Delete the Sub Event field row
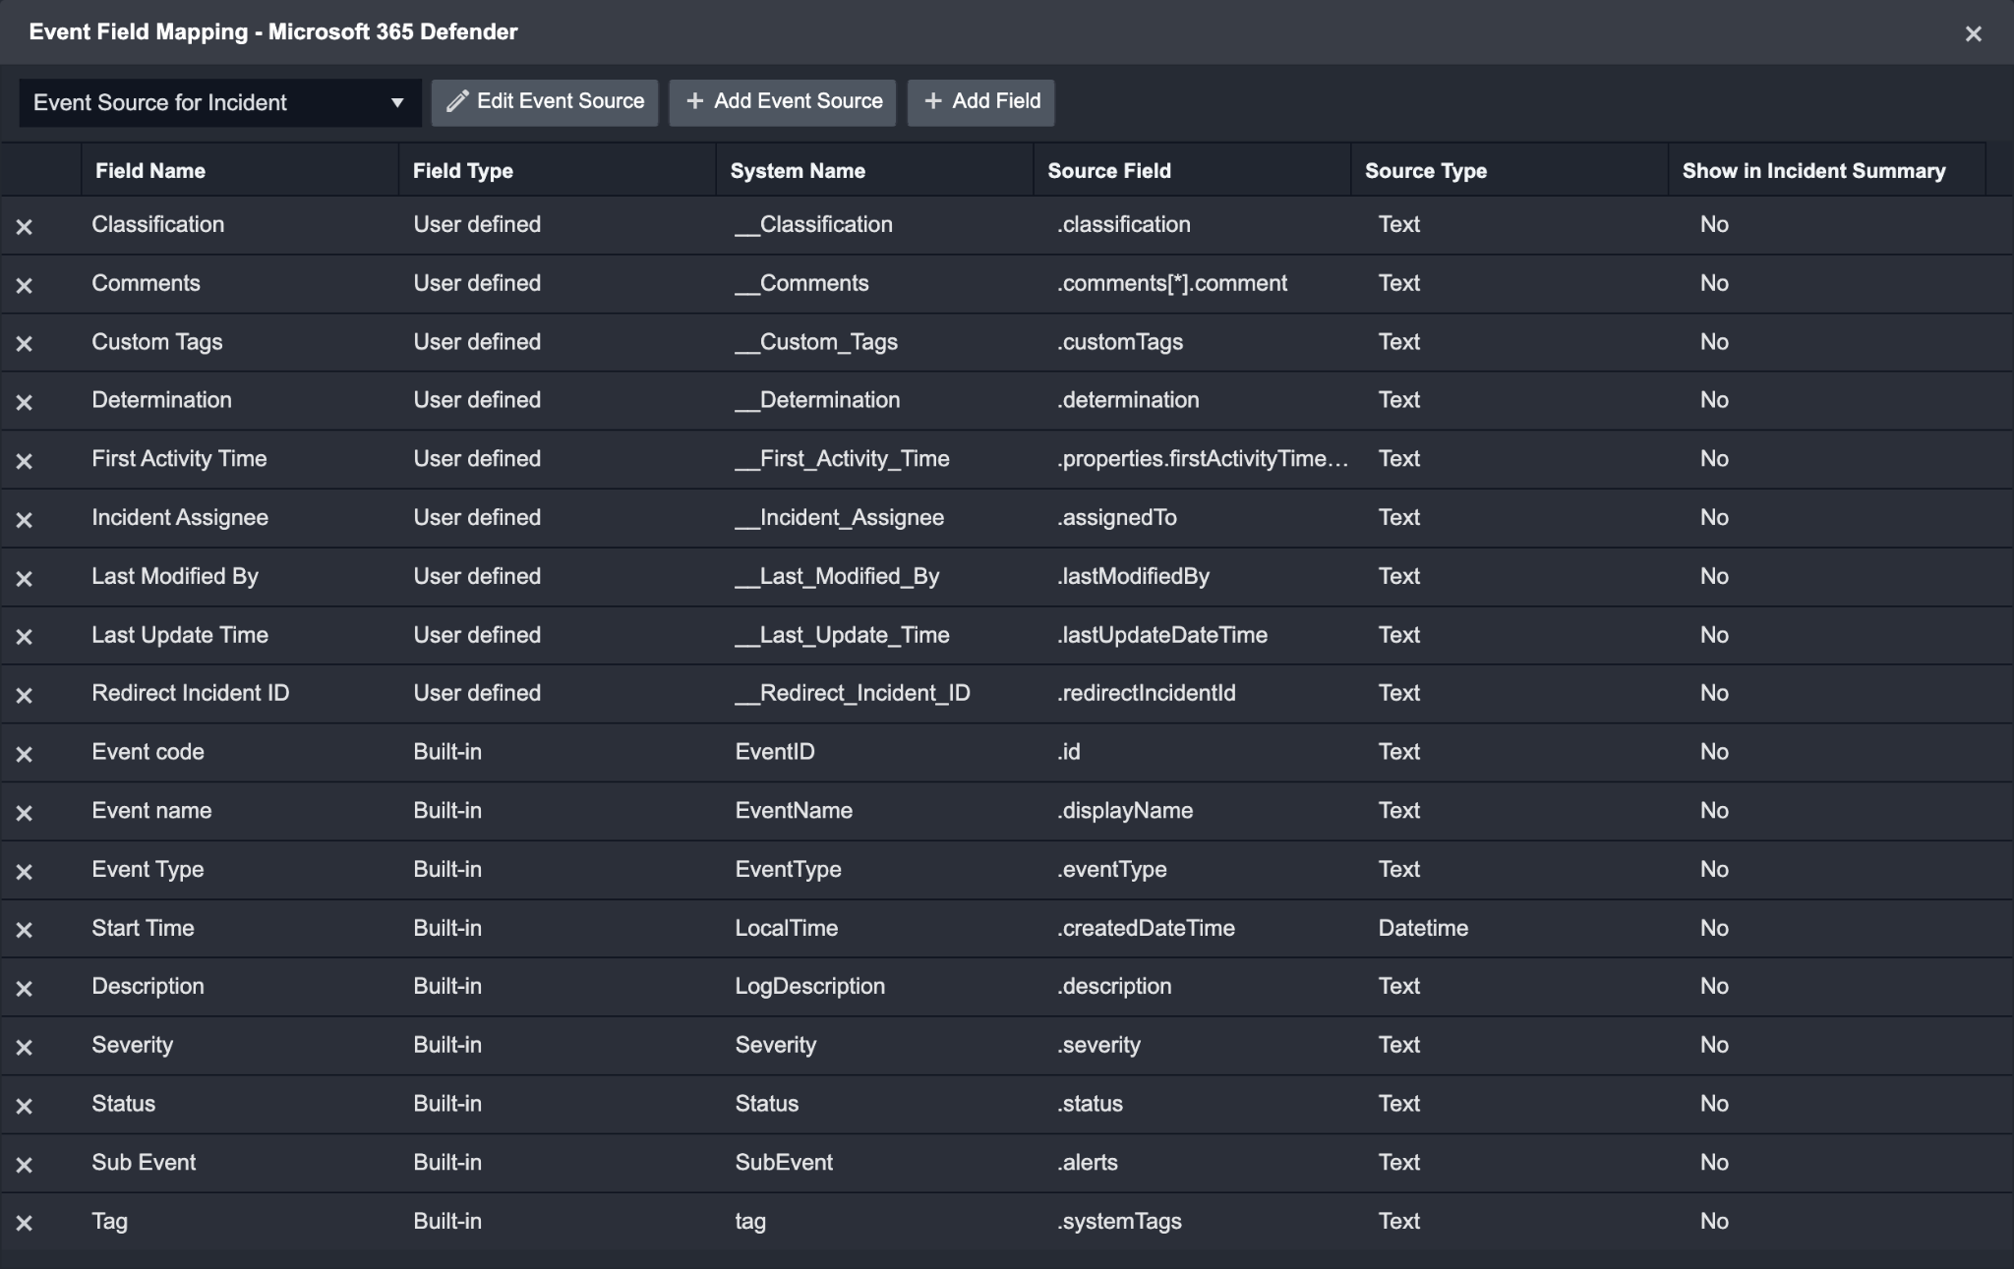 25,1165
